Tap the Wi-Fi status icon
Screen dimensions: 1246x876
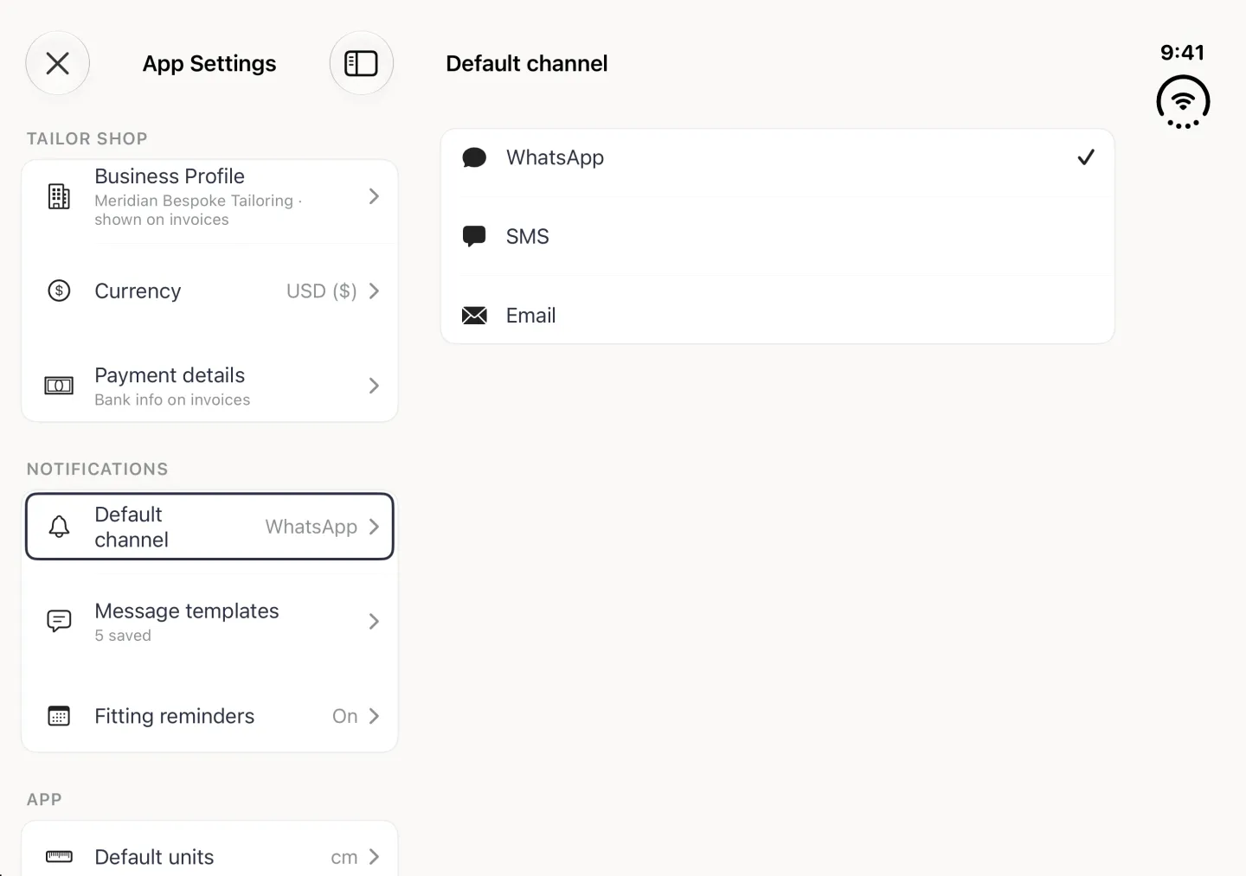tap(1183, 102)
